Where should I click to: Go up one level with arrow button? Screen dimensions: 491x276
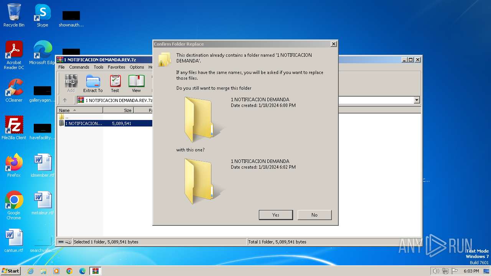point(65,100)
